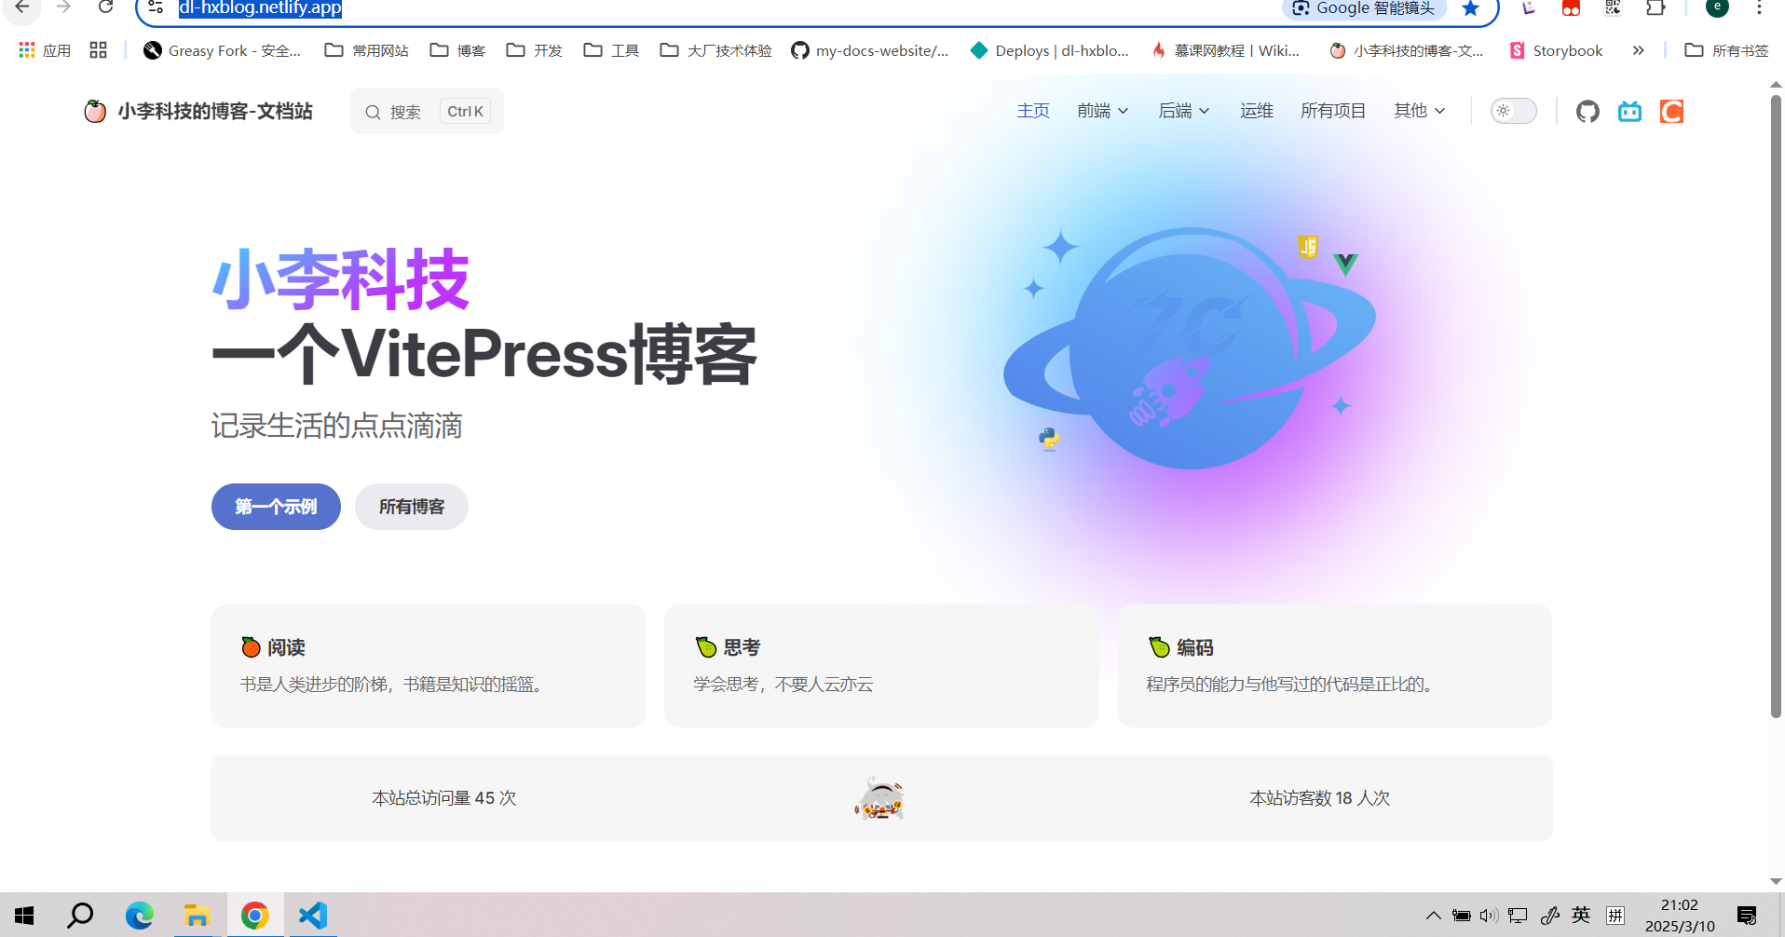Viewport: 1785px width, 937px height.
Task: Click the page vertical scrollbar thumb
Action: (x=1776, y=405)
